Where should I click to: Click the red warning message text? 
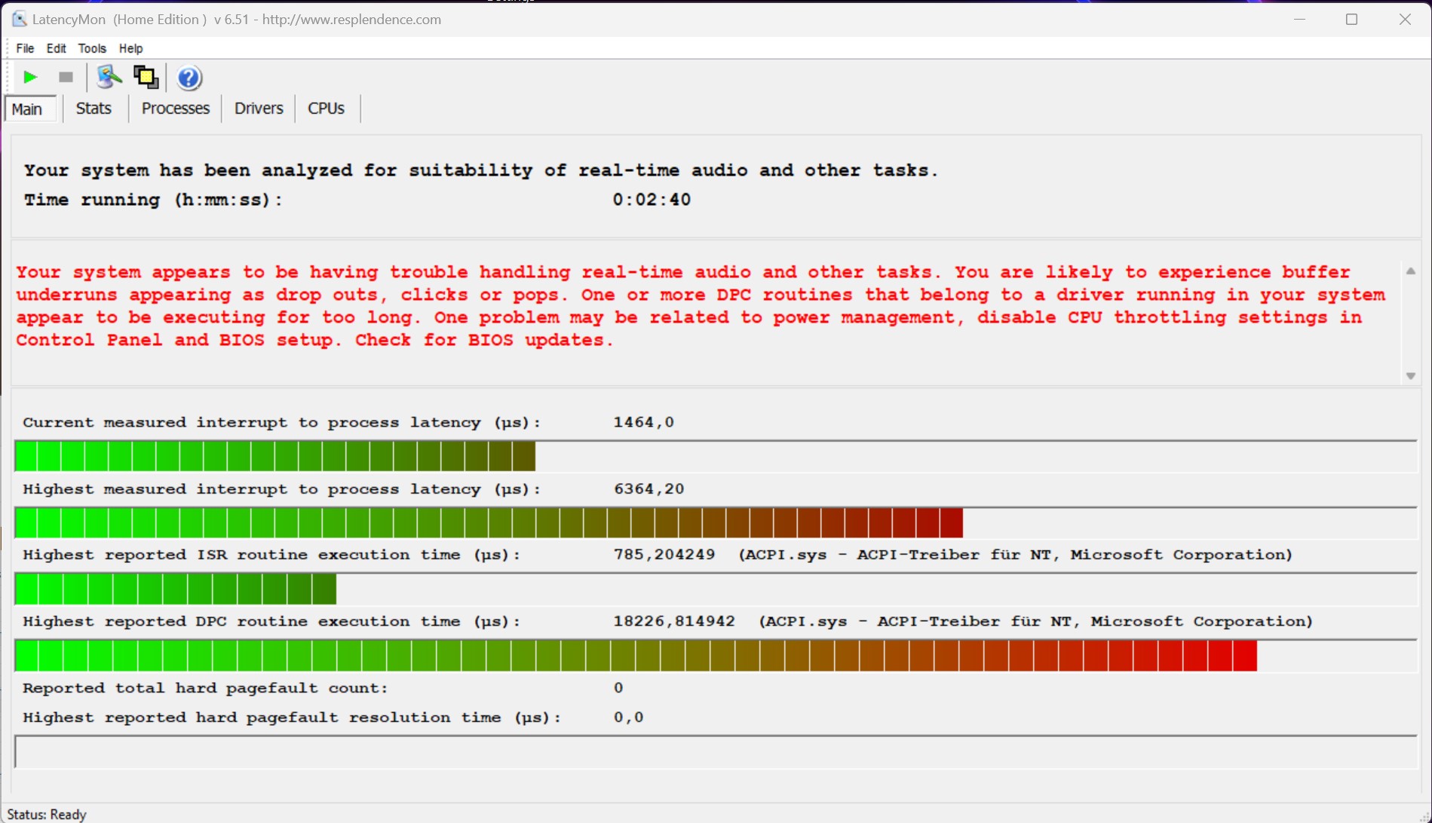coord(701,306)
